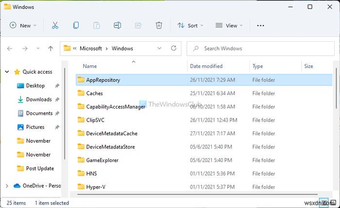
Task: Click the Microsoft breadcrumb segment
Action: pos(91,48)
